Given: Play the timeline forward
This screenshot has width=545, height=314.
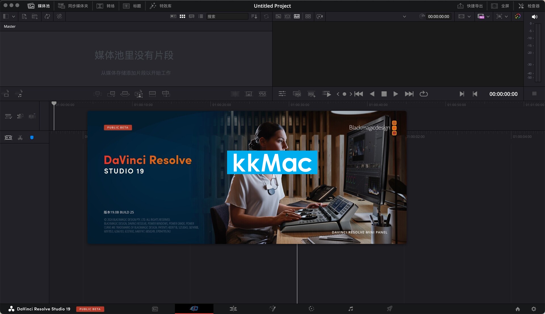Looking at the screenshot, I should [396, 94].
